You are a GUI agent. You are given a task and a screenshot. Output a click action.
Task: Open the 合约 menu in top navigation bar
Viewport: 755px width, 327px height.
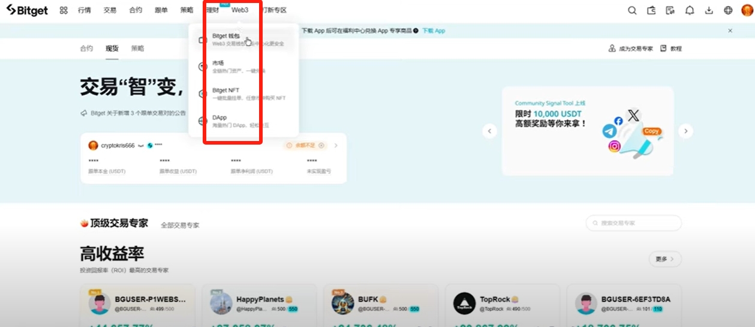136,10
